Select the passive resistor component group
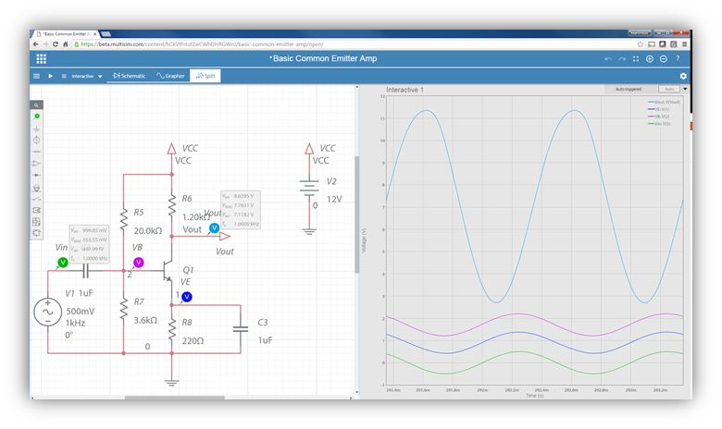The height and width of the screenshot is (429, 722). (36, 152)
